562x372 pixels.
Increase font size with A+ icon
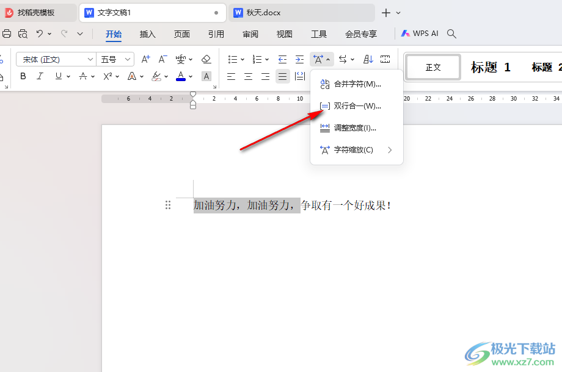[x=145, y=59]
